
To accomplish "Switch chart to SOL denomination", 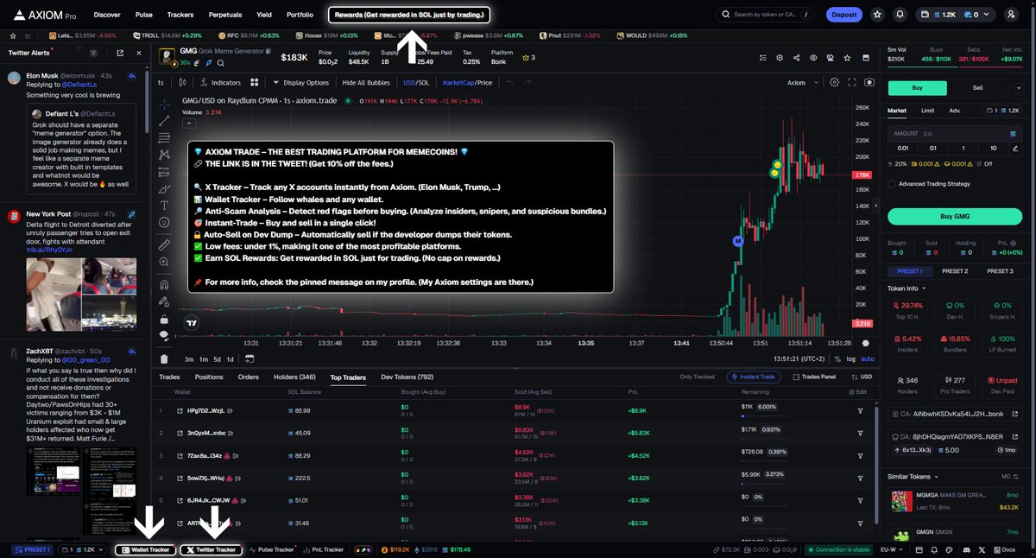I will pyautogui.click(x=423, y=83).
